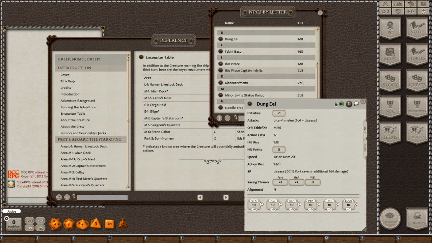The image size is (432, 243).
Task: Toggle the lock on the Dung Eel window
Action: click(x=337, y=104)
